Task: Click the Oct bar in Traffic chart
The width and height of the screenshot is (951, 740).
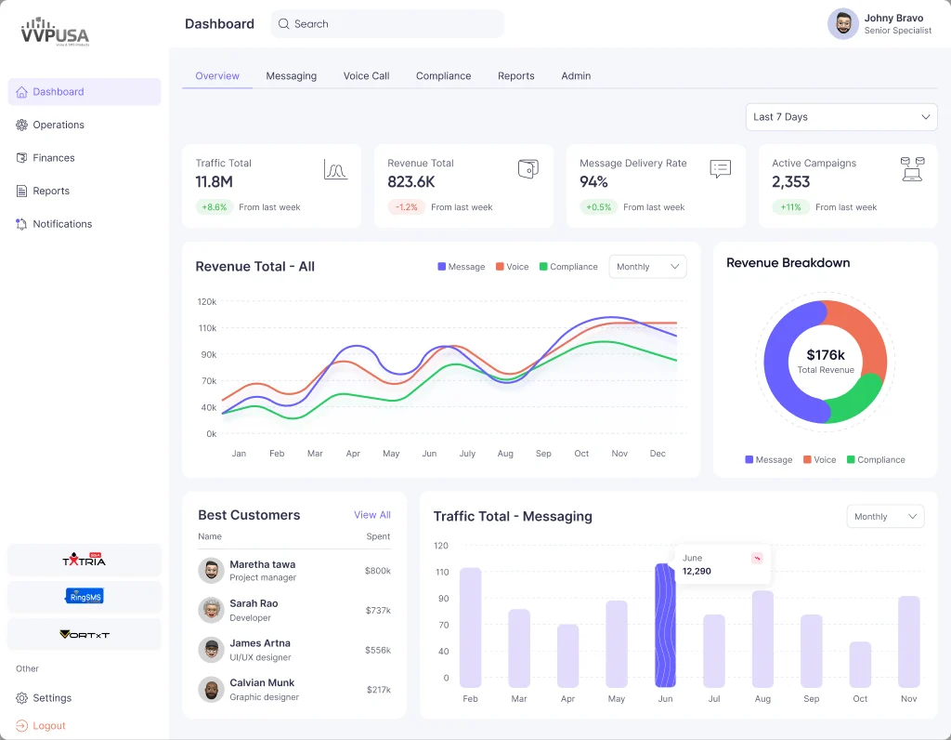Action: (x=860, y=664)
